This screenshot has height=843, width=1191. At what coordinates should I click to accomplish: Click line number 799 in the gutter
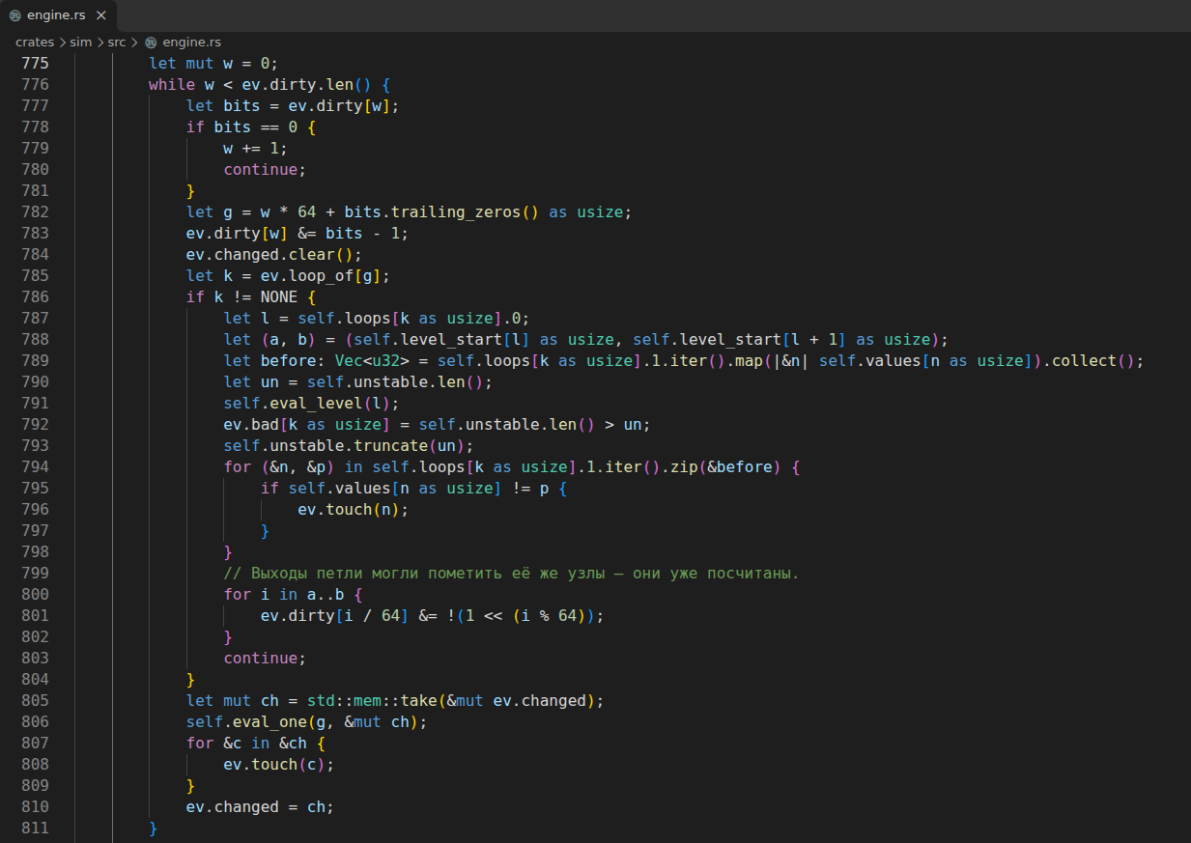pos(35,573)
